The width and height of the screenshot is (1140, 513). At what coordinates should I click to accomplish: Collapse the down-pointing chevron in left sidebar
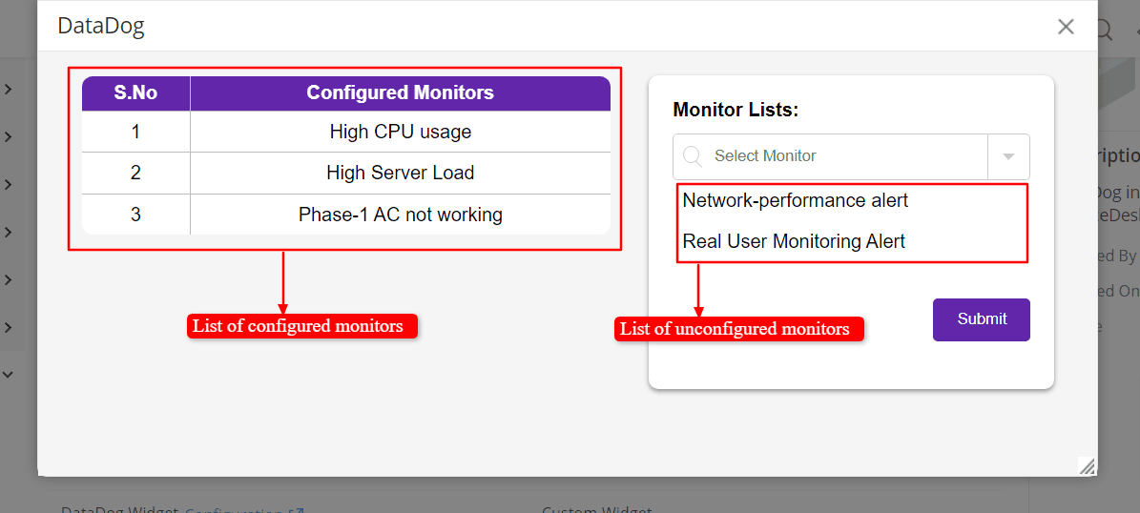click(x=8, y=375)
